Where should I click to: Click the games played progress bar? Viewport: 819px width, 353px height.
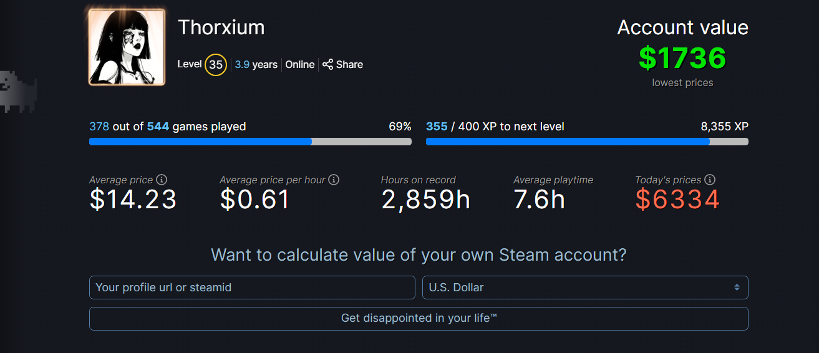tap(250, 142)
